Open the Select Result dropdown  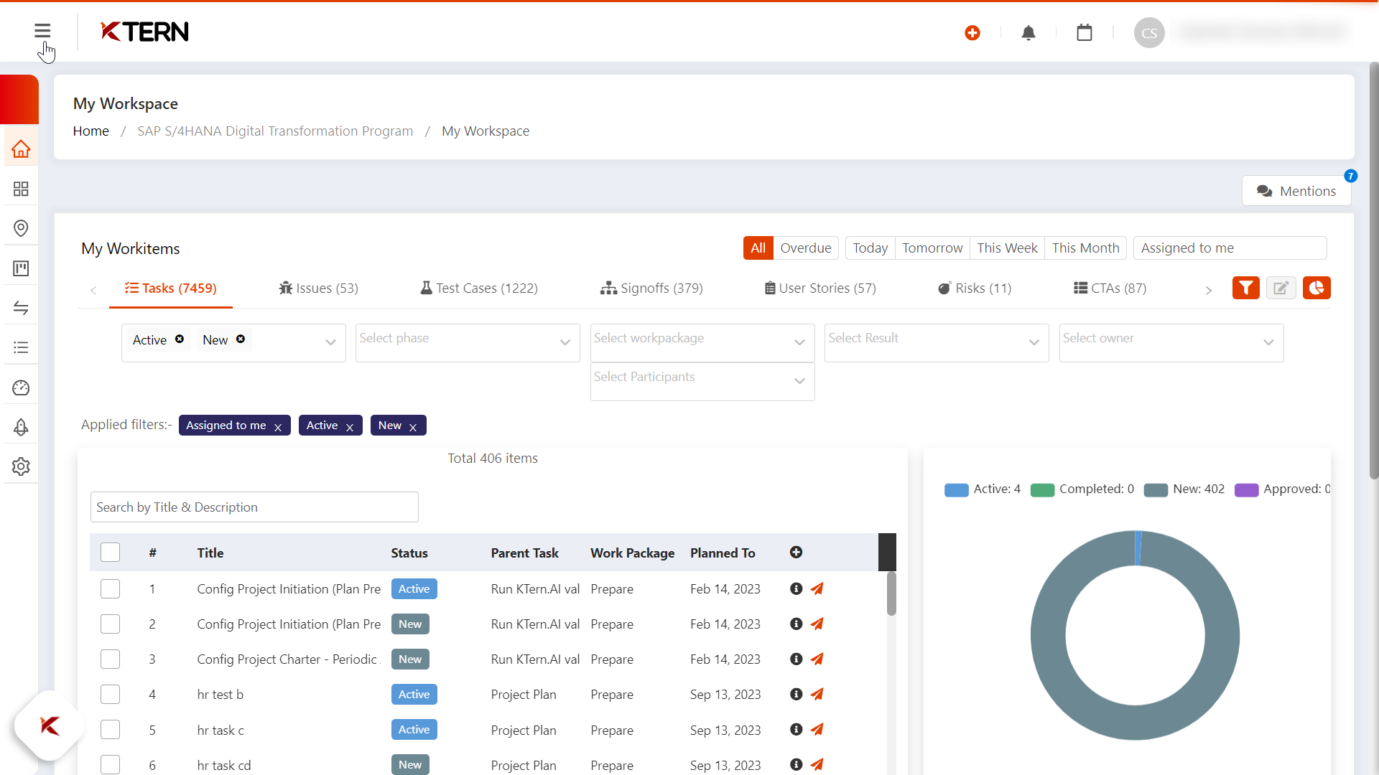click(x=937, y=342)
